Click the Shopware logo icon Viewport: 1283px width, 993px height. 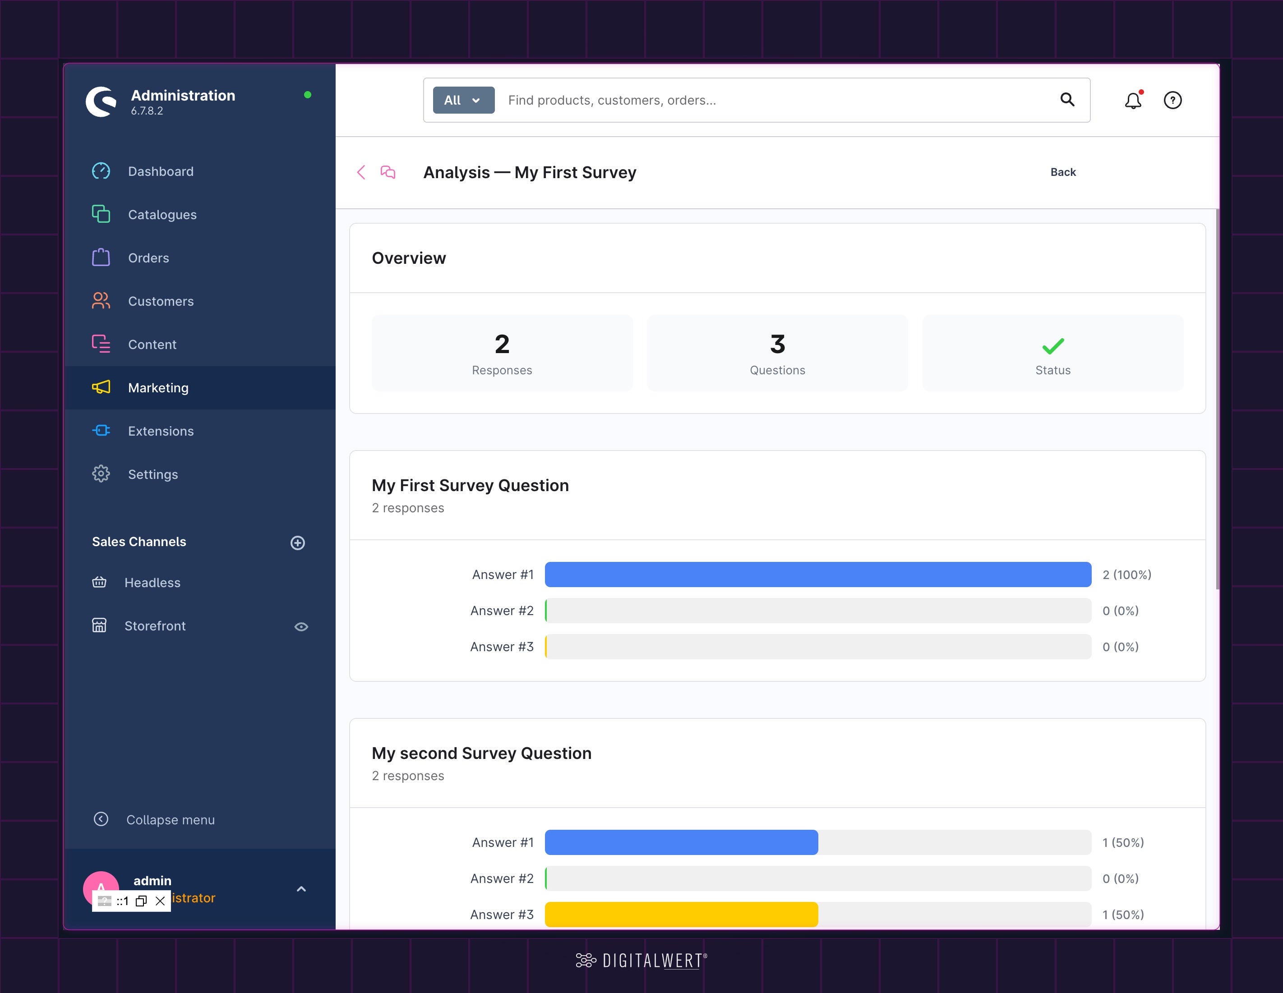tap(101, 101)
